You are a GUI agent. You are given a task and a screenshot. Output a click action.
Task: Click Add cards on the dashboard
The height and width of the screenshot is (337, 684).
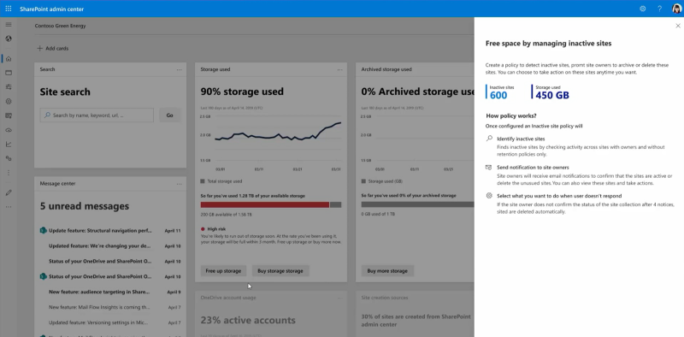click(52, 49)
